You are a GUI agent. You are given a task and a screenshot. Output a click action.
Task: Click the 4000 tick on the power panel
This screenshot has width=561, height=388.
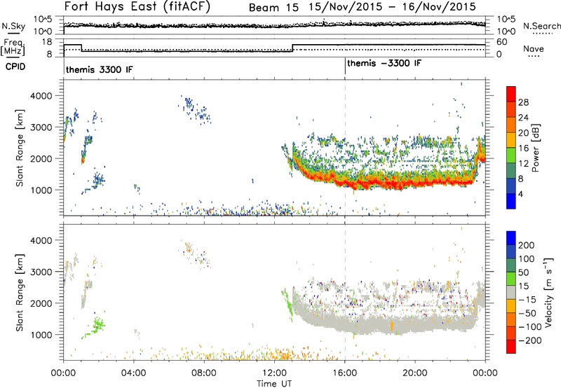41,96
